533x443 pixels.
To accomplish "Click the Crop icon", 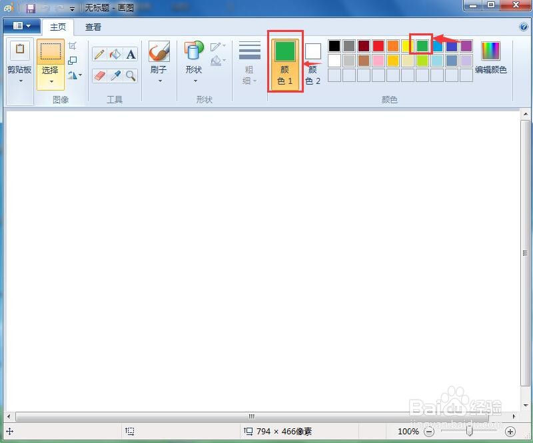I will pyautogui.click(x=73, y=45).
